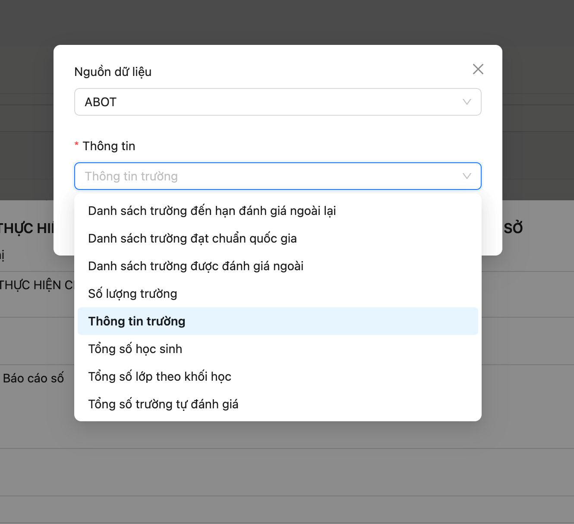574x524 pixels.
Task: Select "Danh sách trường đến hạn đánh giá ngoài lại"
Action: [x=212, y=211]
